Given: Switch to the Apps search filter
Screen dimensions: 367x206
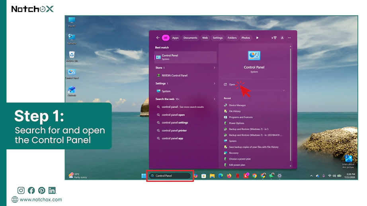Looking at the screenshot, I should pos(175,38).
